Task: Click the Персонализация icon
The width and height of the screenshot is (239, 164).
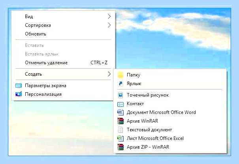Action: click(19, 94)
